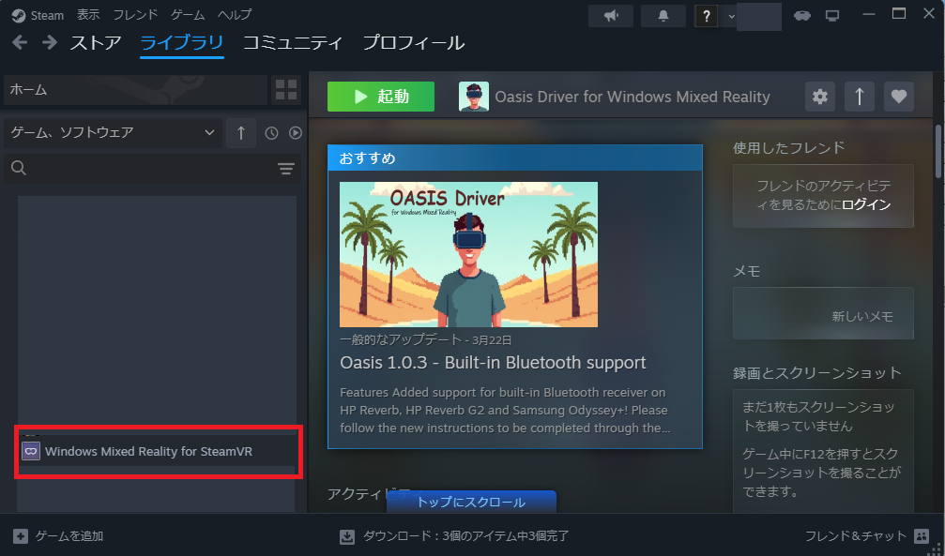
Task: Add to favorites with heart icon
Action: [x=899, y=97]
